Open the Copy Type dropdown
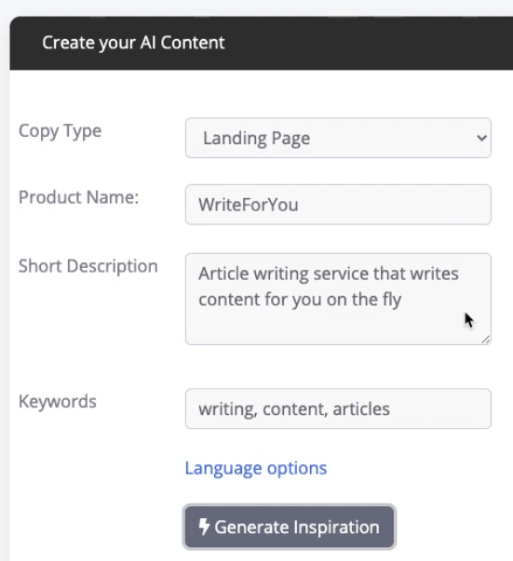The height and width of the screenshot is (561, 513). [338, 138]
